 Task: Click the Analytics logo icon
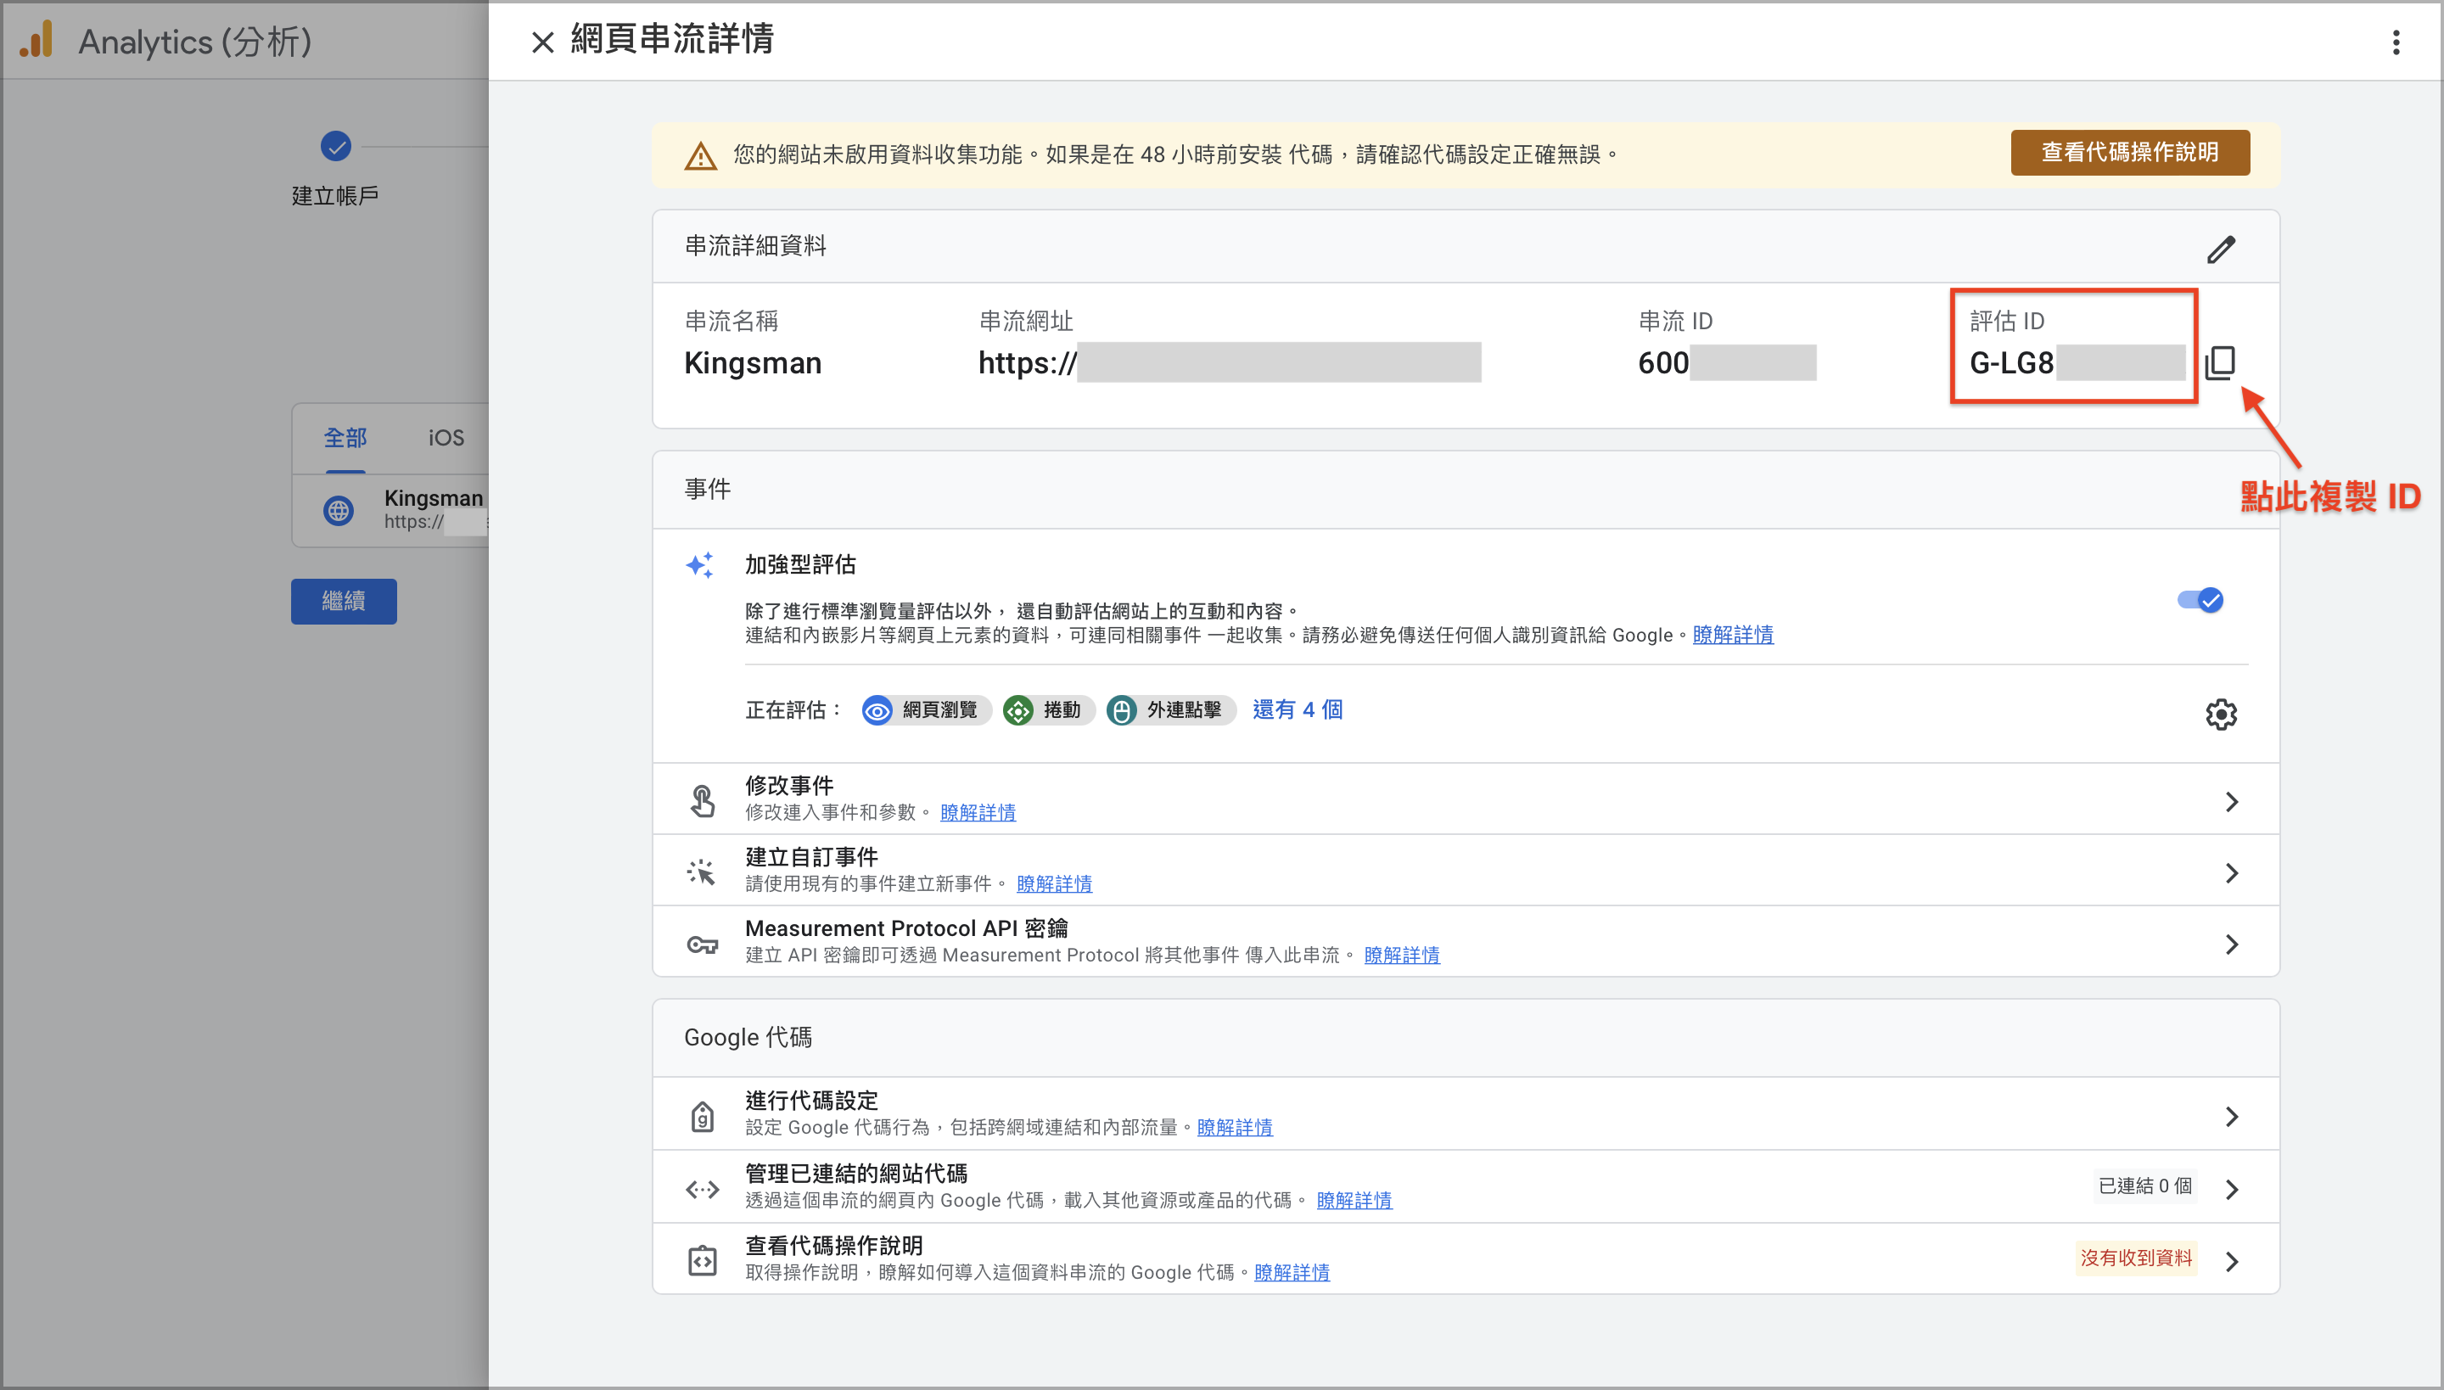point(36,40)
